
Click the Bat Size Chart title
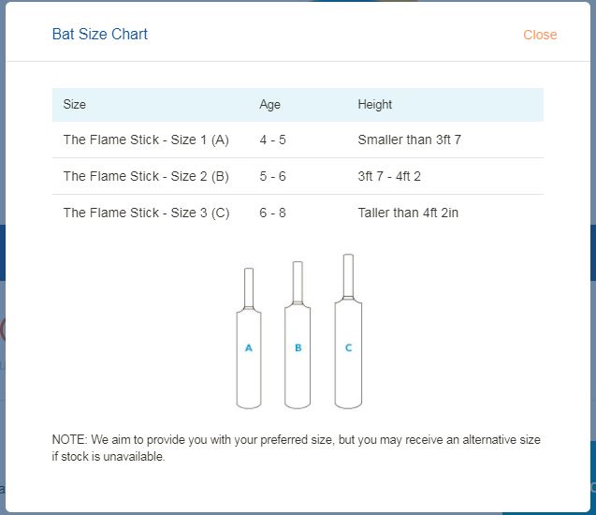pos(100,35)
